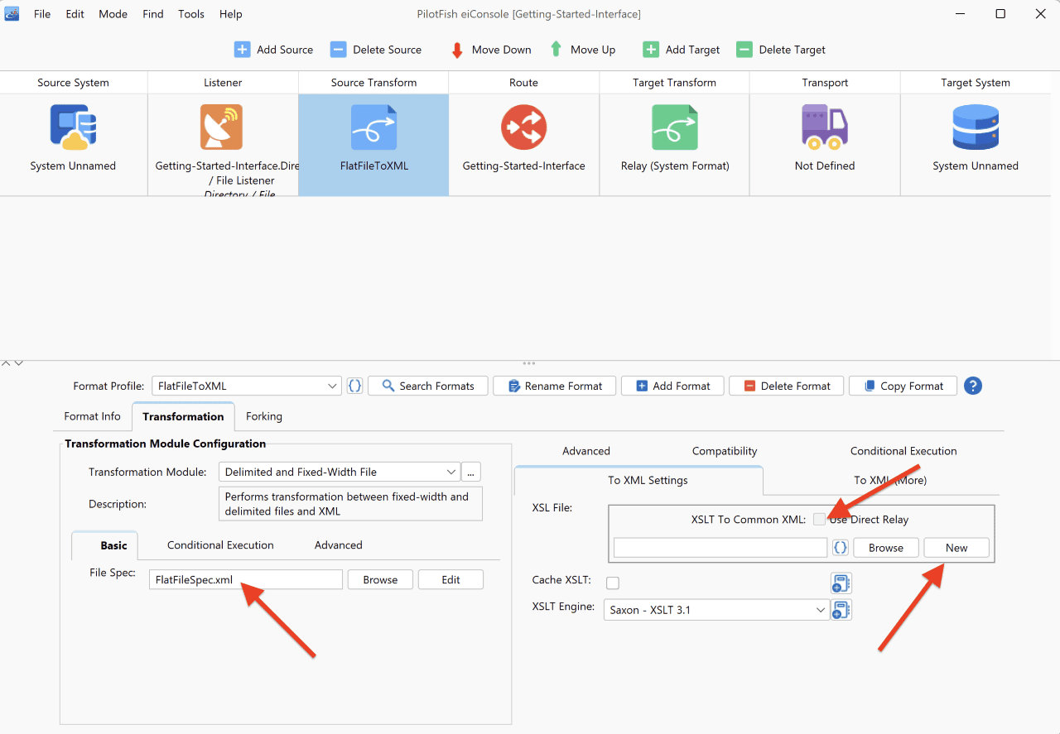This screenshot has width=1060, height=734.
Task: Click the Source System cloud database icon
Action: pos(73,127)
